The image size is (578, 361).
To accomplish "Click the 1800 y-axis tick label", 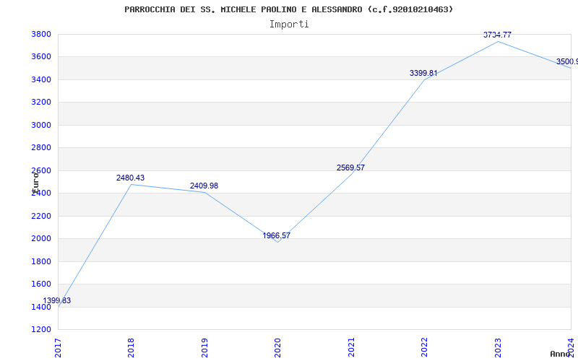I will [x=41, y=261].
